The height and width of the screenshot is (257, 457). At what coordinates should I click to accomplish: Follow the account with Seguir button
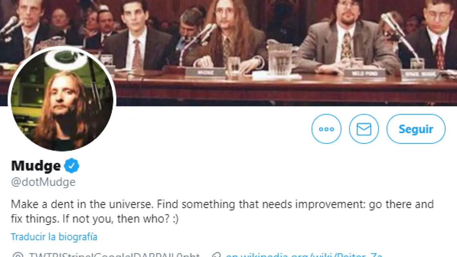(416, 129)
